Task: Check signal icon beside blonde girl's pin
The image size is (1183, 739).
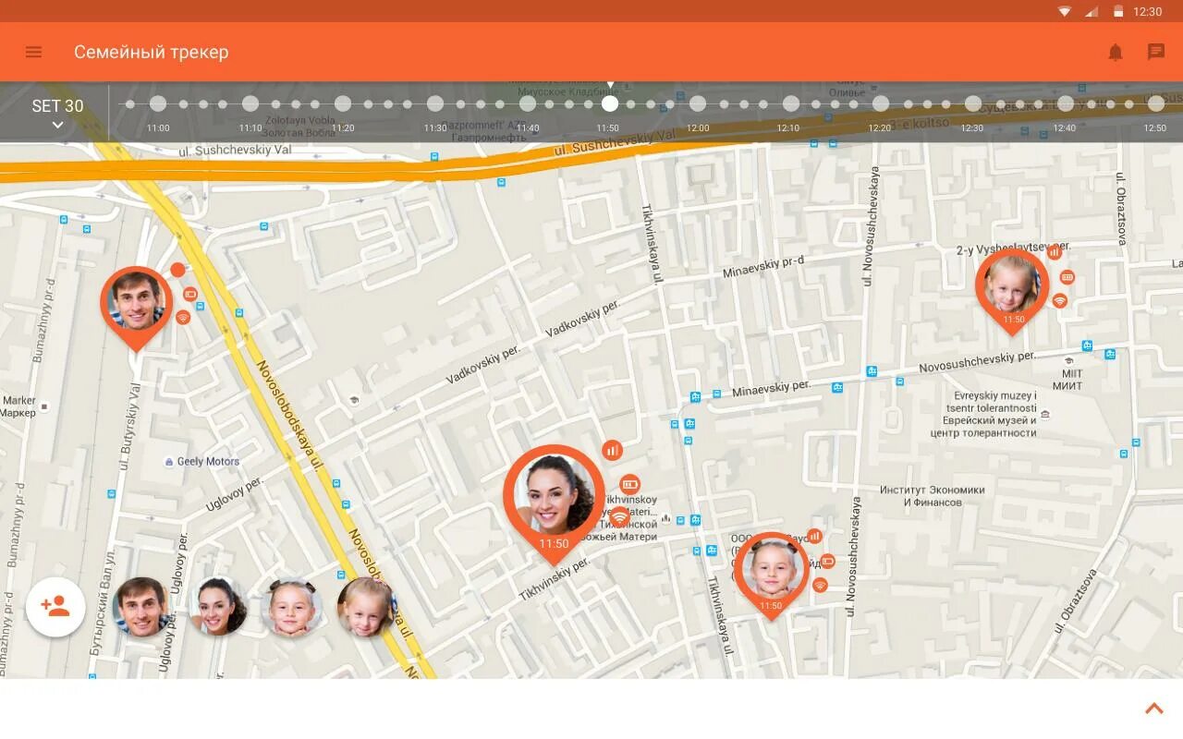Action: (x=1055, y=252)
